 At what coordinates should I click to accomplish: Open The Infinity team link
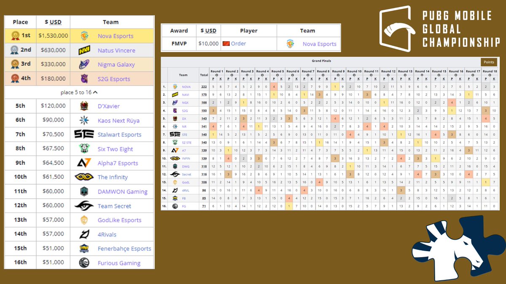click(x=113, y=177)
